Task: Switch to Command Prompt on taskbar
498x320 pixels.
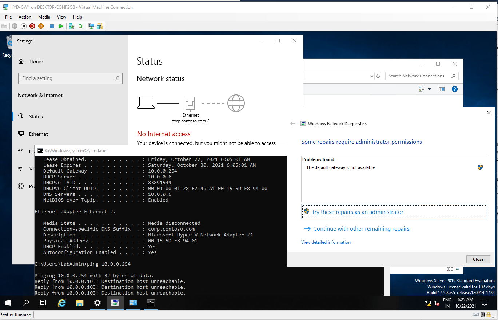Action: tap(151, 303)
